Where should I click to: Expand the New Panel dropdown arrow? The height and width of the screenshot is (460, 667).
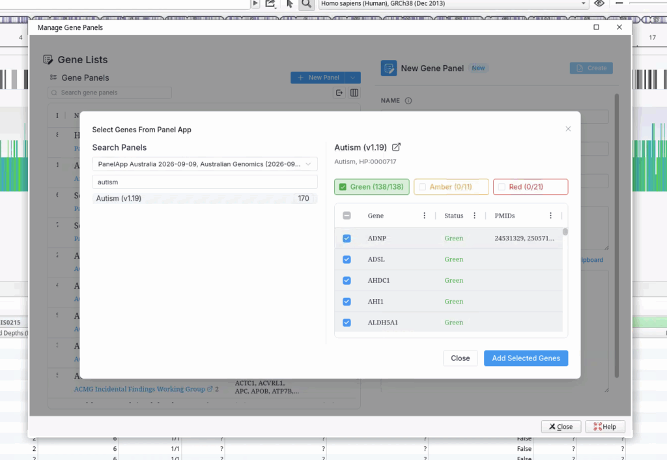tap(352, 78)
